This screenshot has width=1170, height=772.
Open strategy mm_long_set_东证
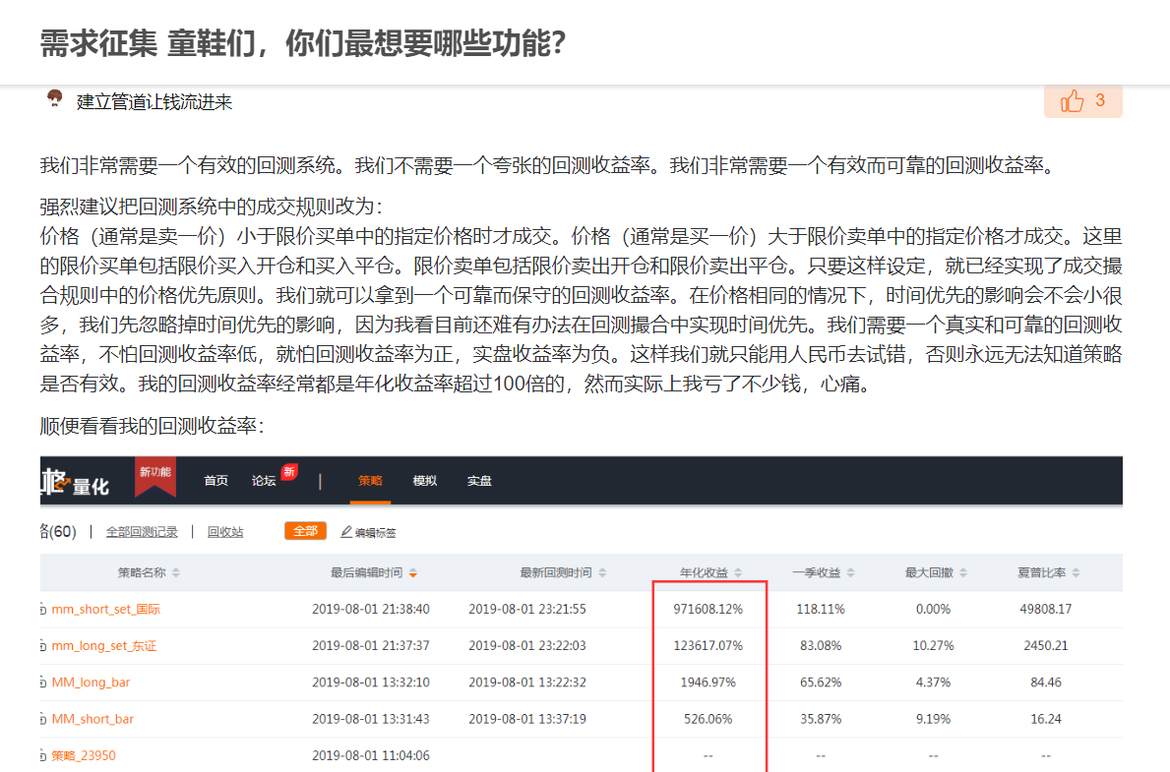pos(103,646)
